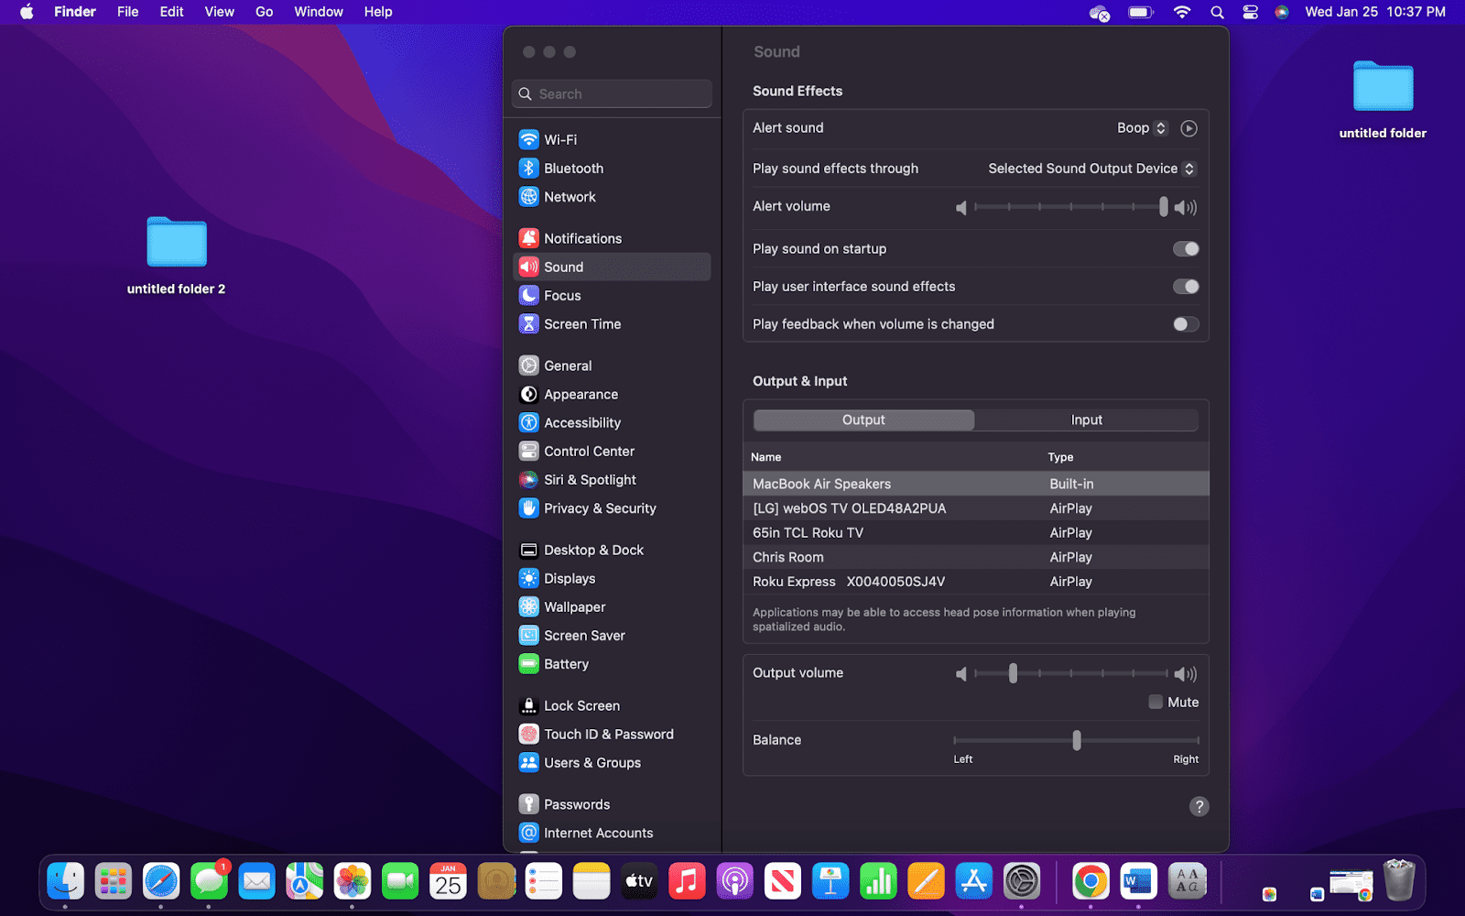
Task: Enable Play feedback when volume is changed
Action: click(1186, 324)
